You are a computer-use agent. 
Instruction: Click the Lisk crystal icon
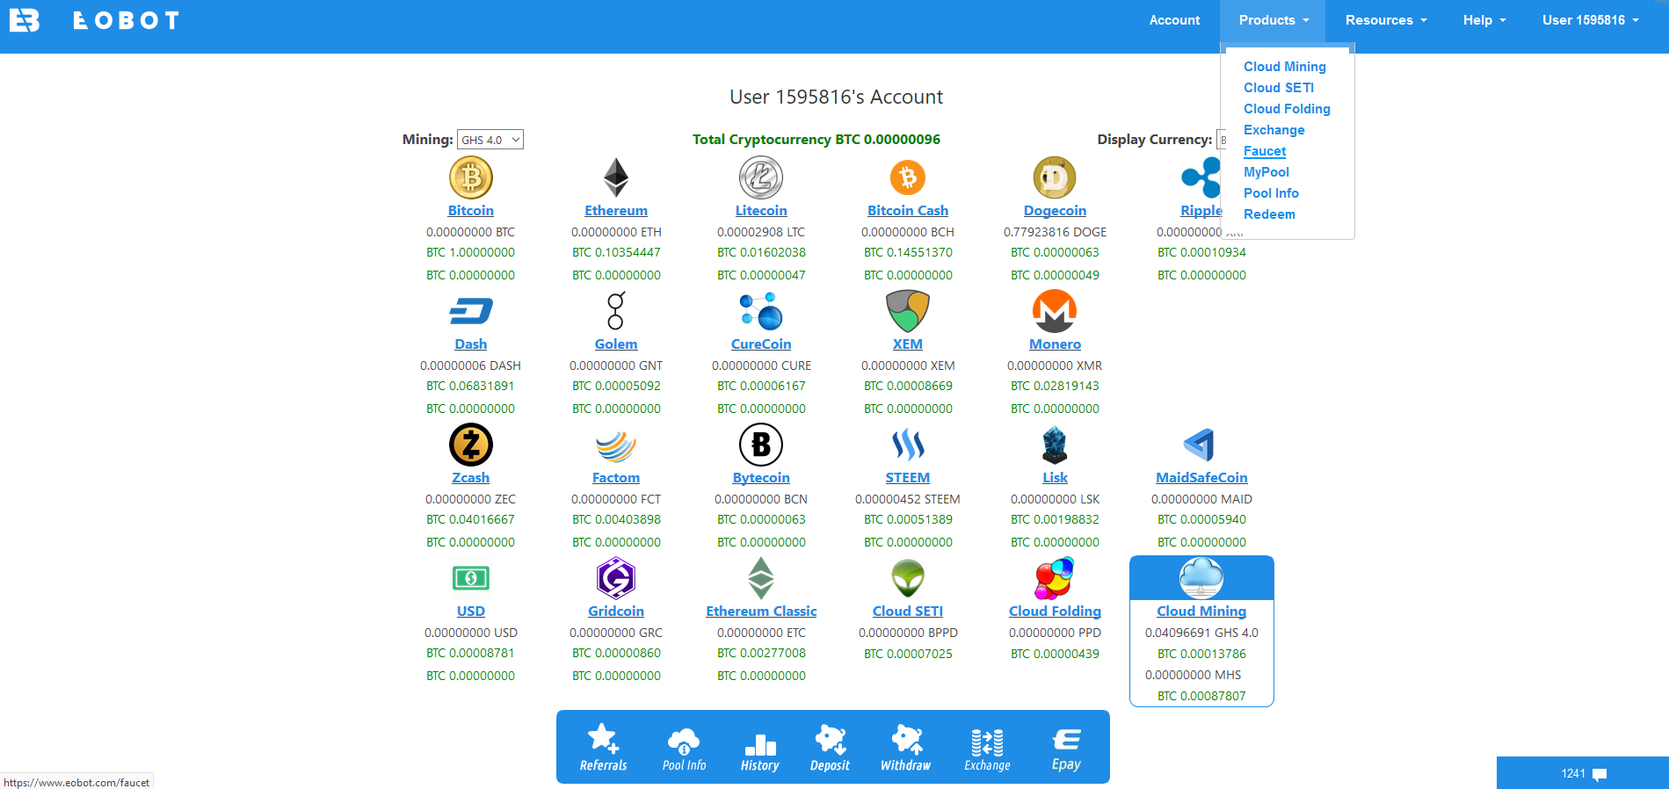[1055, 445]
